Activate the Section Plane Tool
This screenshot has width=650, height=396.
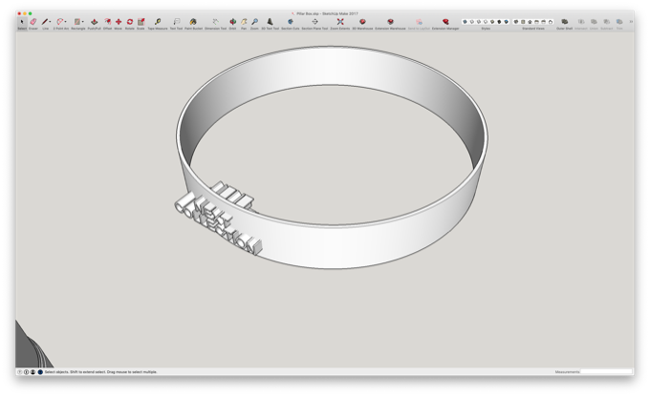pyautogui.click(x=314, y=22)
